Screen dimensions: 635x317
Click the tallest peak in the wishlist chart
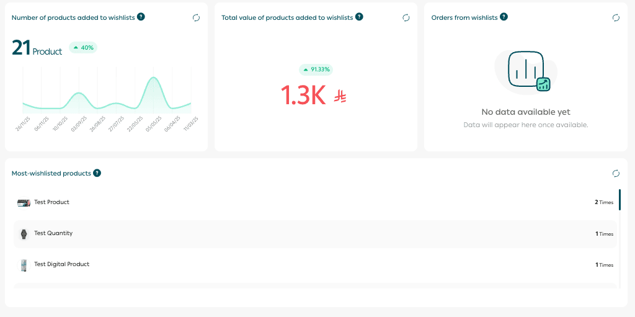click(151, 79)
